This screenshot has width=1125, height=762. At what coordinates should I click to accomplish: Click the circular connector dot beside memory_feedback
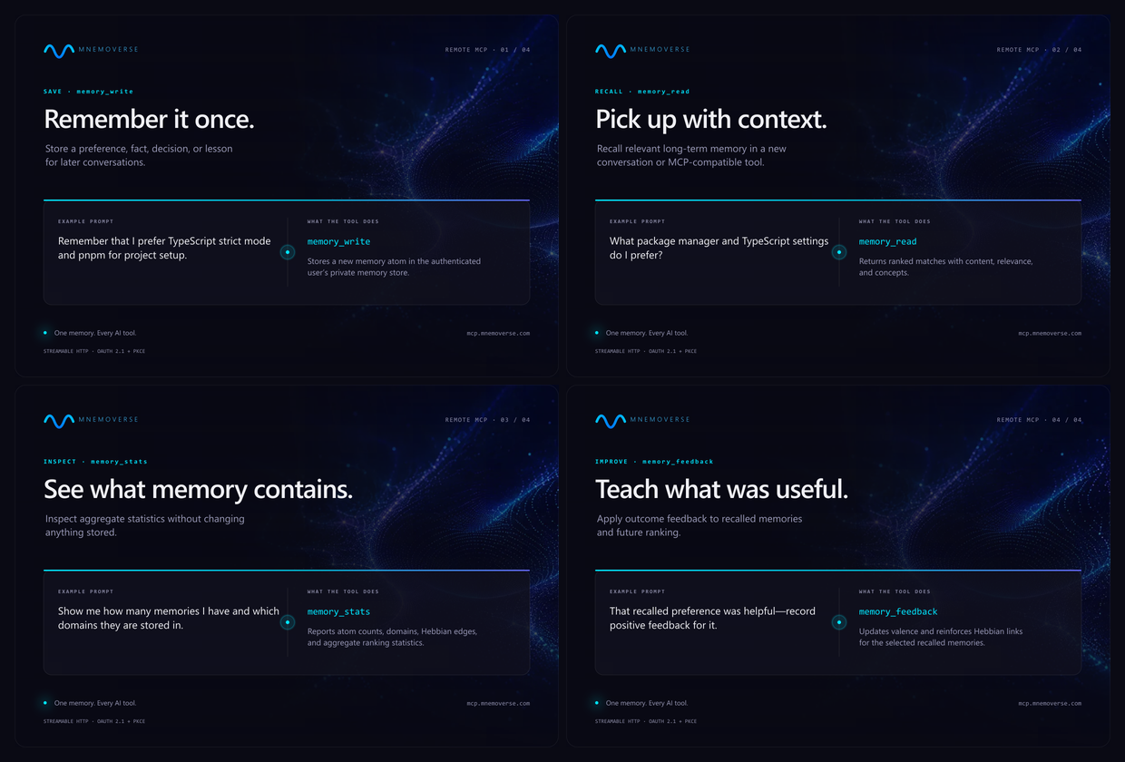click(839, 622)
